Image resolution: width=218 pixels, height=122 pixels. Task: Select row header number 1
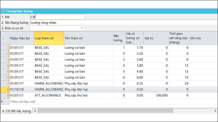tap(5, 48)
